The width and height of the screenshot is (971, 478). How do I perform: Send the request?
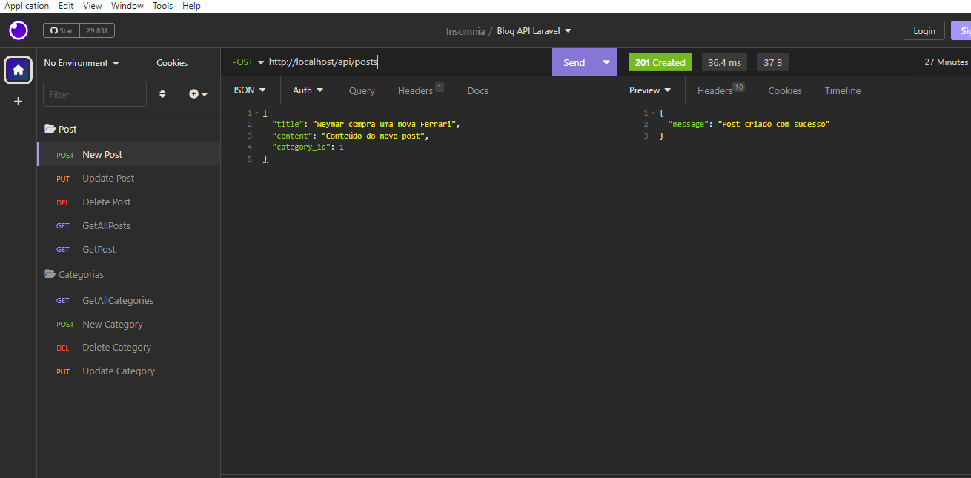574,62
